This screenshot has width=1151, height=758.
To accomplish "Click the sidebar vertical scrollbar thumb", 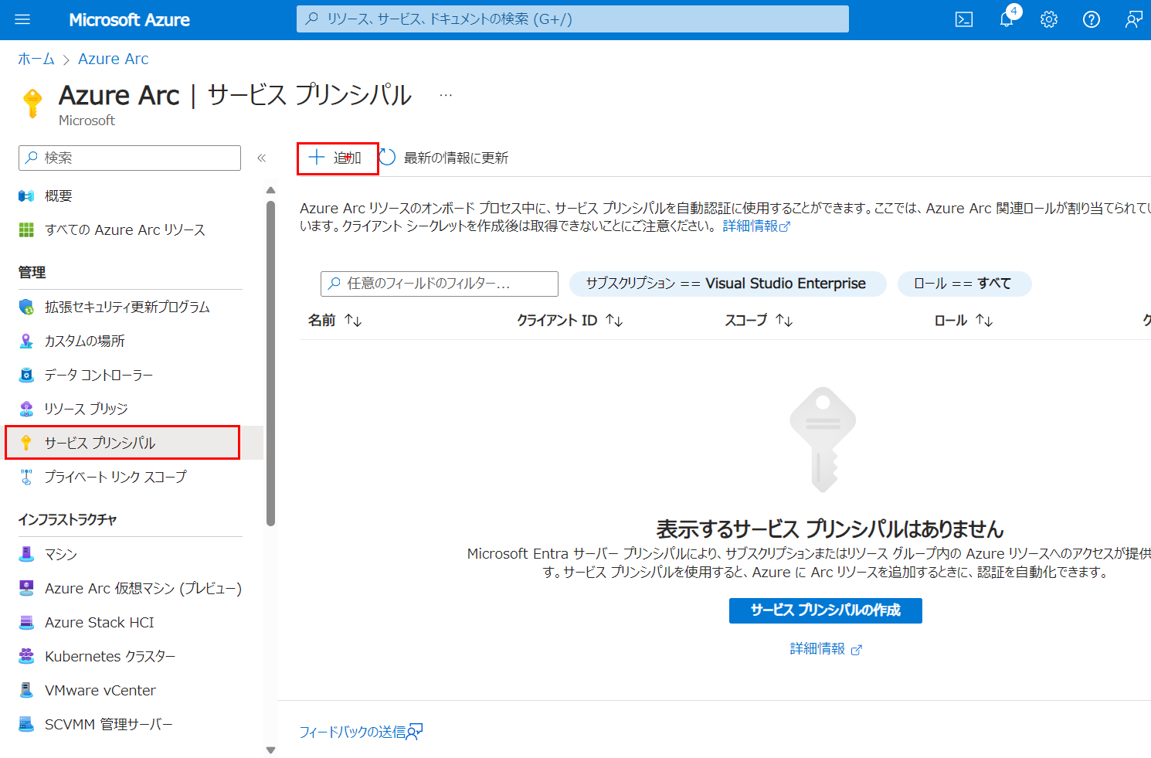I will click(x=270, y=363).
